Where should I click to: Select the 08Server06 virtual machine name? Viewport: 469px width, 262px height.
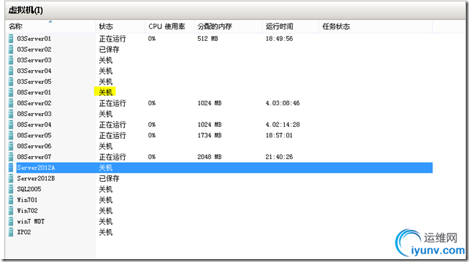[34, 146]
